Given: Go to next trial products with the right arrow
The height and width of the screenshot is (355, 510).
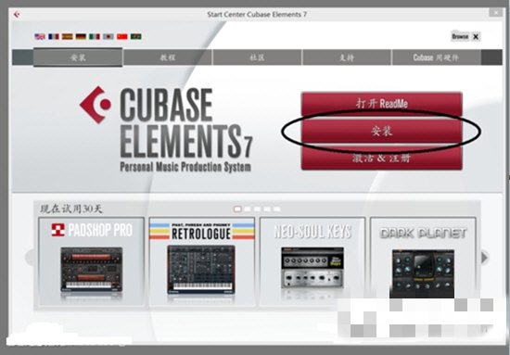Looking at the screenshot, I should tap(485, 258).
